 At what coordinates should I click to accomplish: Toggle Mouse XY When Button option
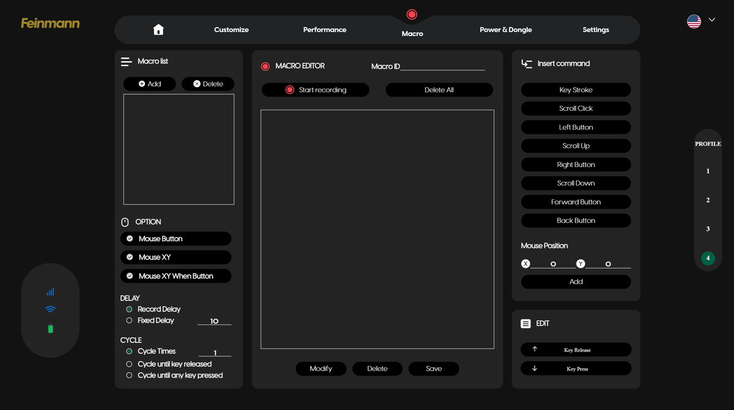coord(176,276)
